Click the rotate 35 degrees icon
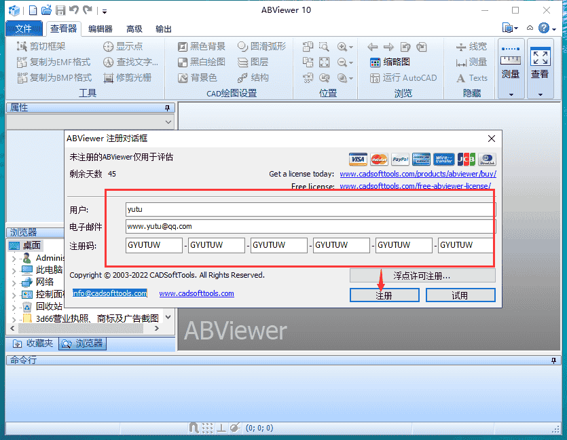The width and height of the screenshot is (567, 440). click(x=308, y=77)
